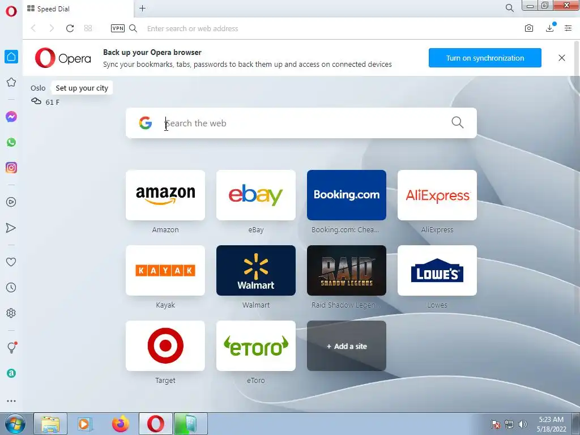This screenshot has width=580, height=435.
Task: Open the AliExpress speed dial tile
Action: click(437, 195)
